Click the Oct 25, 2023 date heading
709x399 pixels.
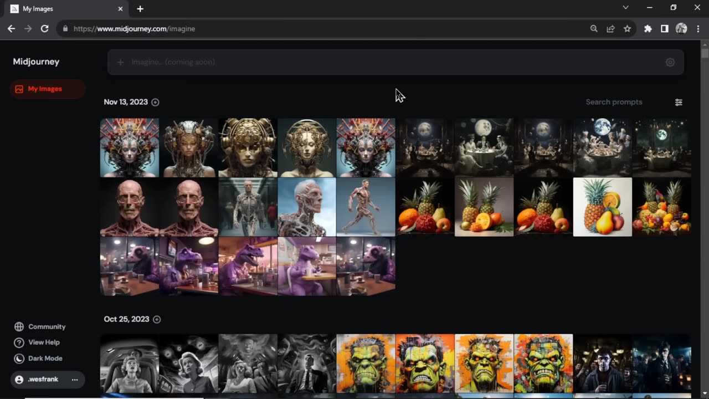[x=127, y=319]
